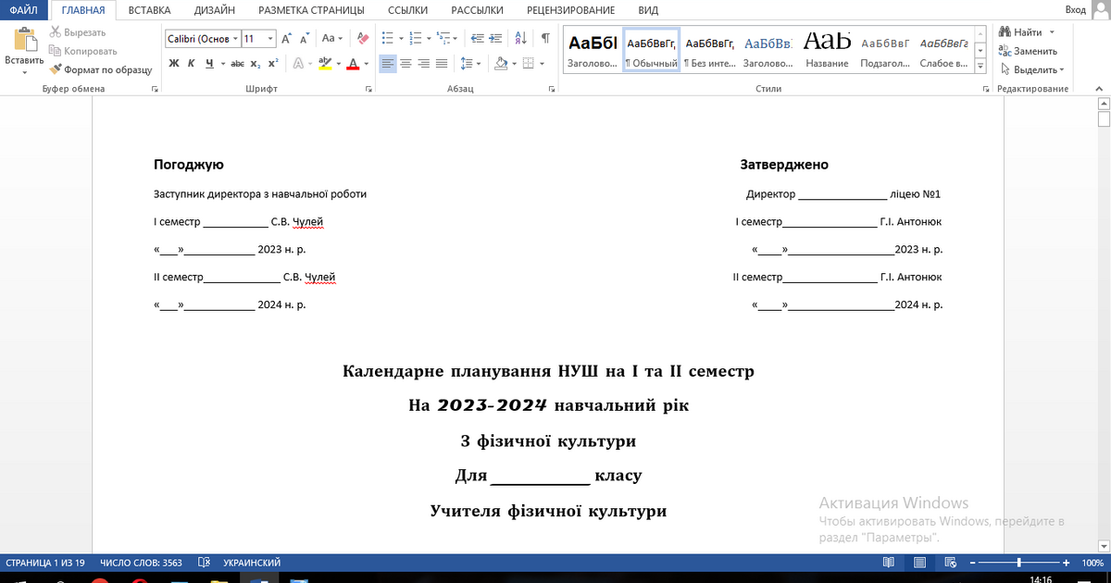Toggle bold formatting (Ж)
The height and width of the screenshot is (583, 1111).
pyautogui.click(x=173, y=63)
